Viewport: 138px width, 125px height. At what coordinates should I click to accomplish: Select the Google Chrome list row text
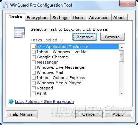[52, 57]
